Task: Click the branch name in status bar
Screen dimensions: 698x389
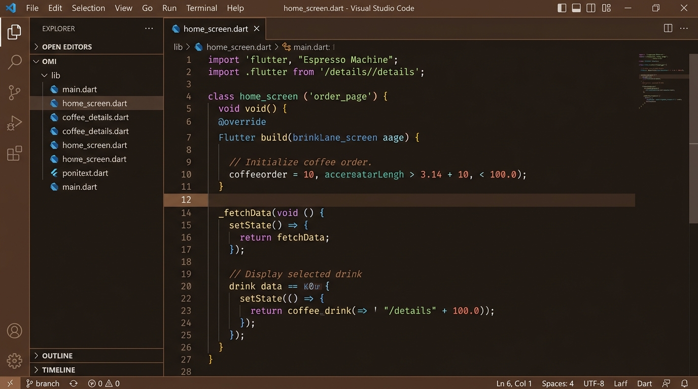Action: tap(43, 383)
